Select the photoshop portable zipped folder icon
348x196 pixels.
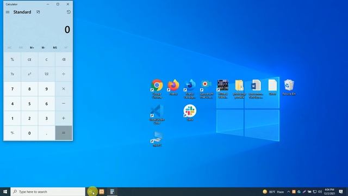pyautogui.click(x=239, y=89)
